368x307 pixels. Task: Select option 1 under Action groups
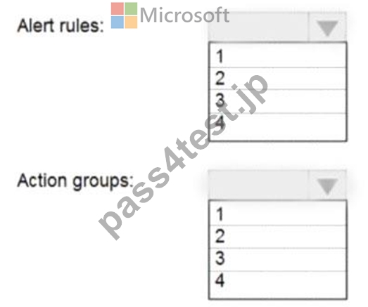278,214
